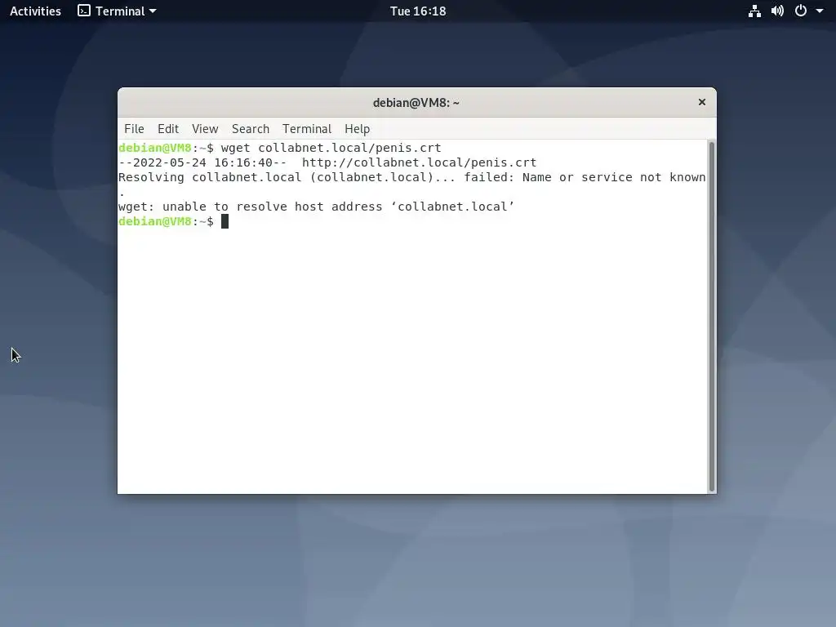
Task: Open the File menu
Action: pyautogui.click(x=134, y=129)
